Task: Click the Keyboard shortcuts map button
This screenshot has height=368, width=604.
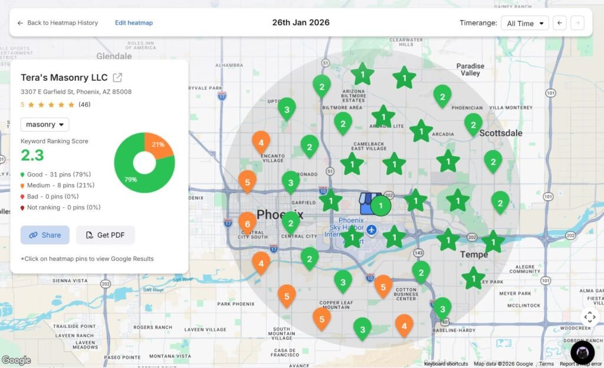Action: (x=445, y=364)
